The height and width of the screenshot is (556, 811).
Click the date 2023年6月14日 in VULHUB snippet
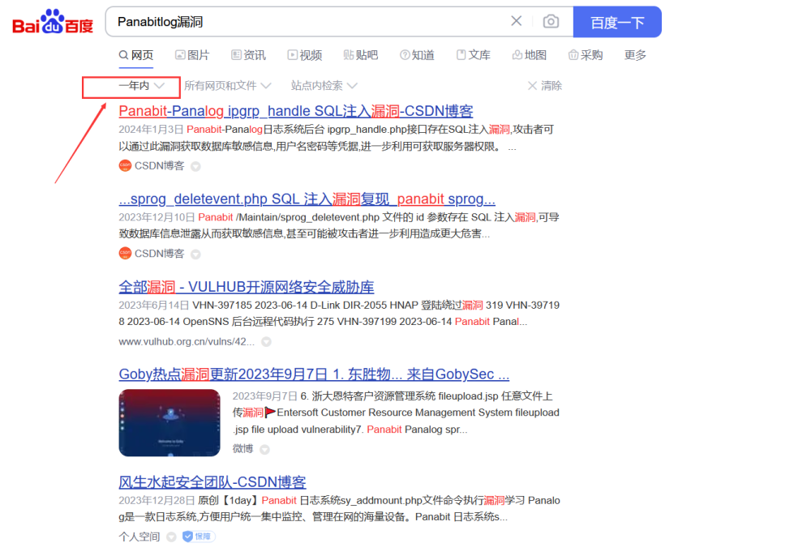click(x=153, y=306)
